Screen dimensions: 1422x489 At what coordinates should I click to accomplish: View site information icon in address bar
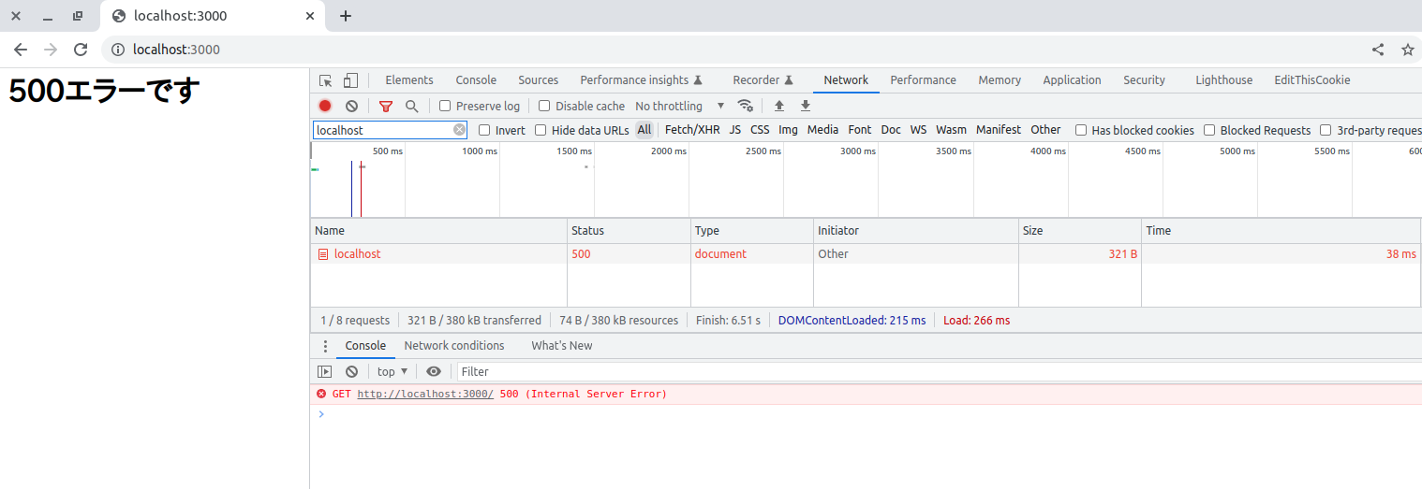coord(118,50)
